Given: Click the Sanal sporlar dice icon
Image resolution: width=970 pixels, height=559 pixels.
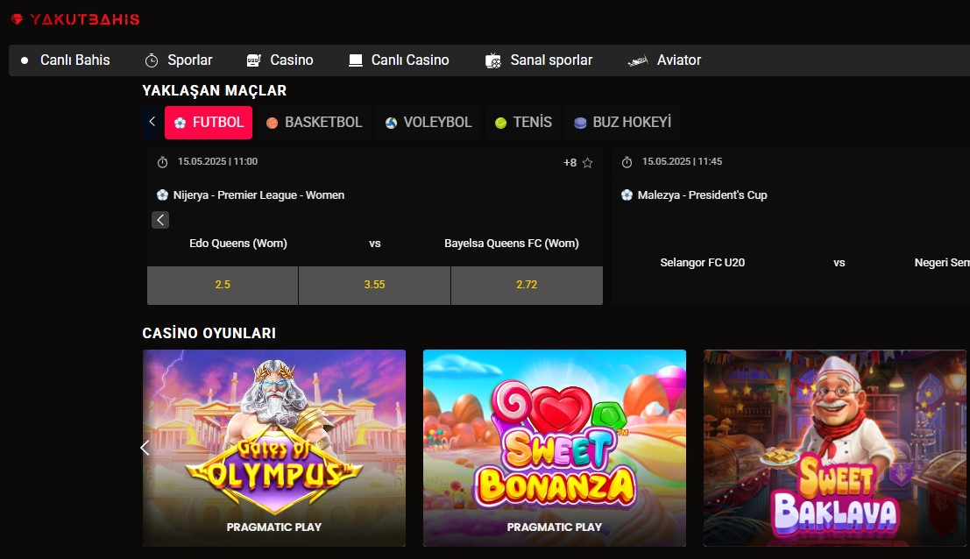Looking at the screenshot, I should click(x=494, y=60).
